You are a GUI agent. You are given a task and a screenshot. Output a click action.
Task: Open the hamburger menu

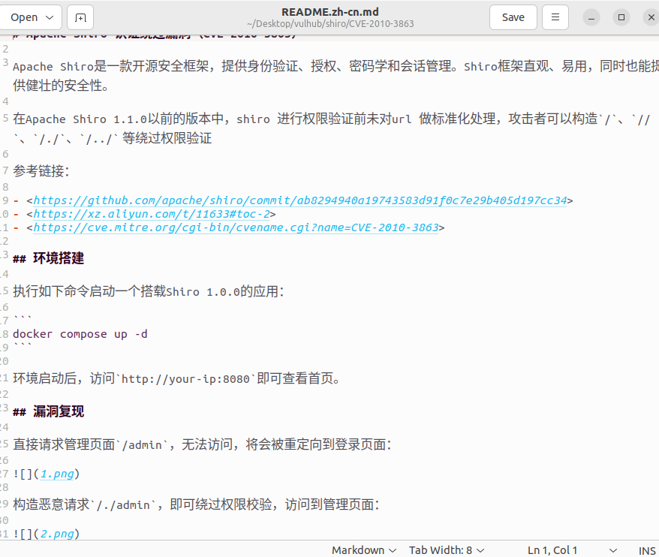[x=555, y=17]
